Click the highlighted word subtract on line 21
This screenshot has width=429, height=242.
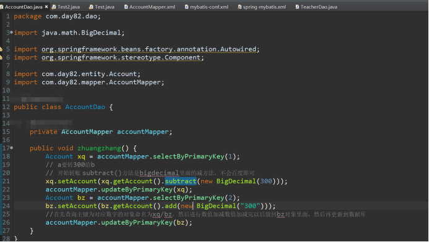(181, 181)
